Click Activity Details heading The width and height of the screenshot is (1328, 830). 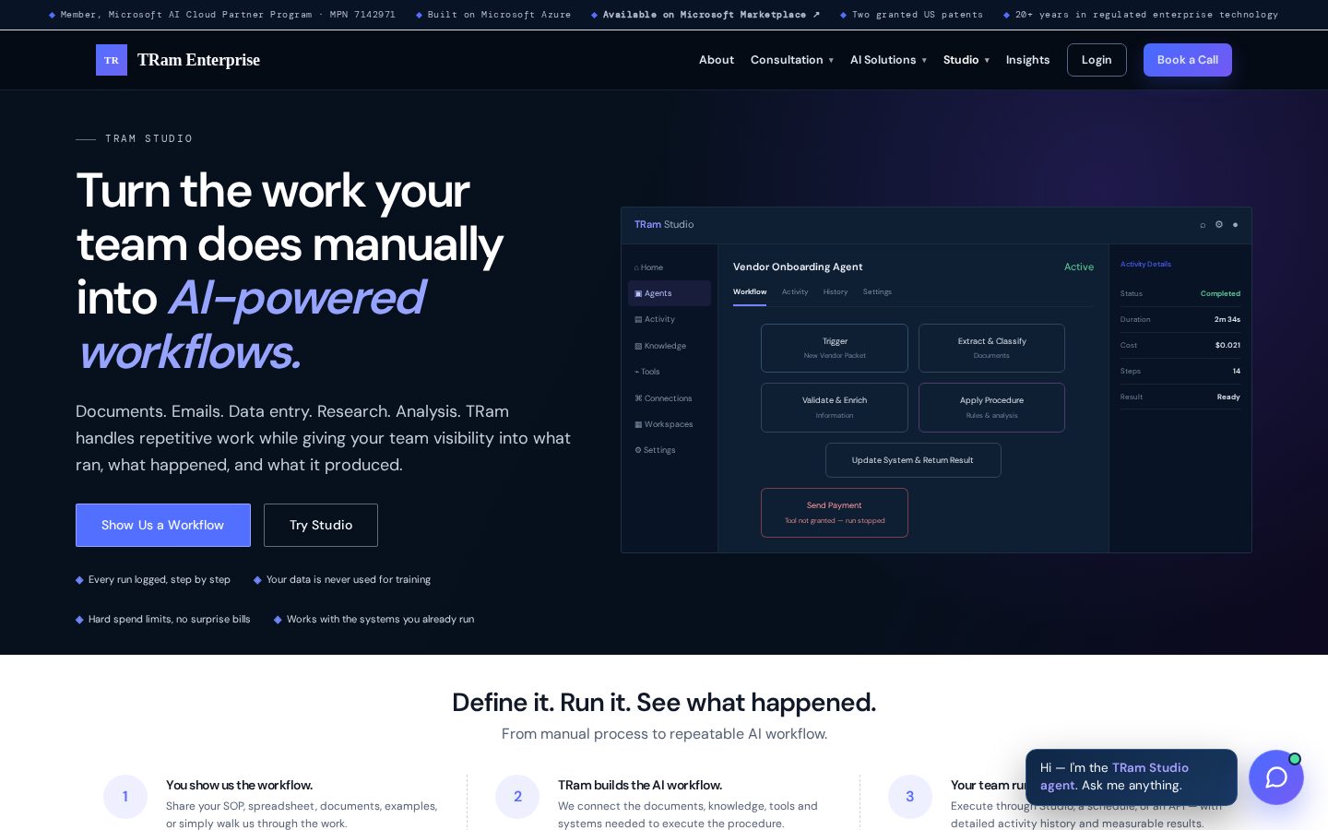point(1145,264)
